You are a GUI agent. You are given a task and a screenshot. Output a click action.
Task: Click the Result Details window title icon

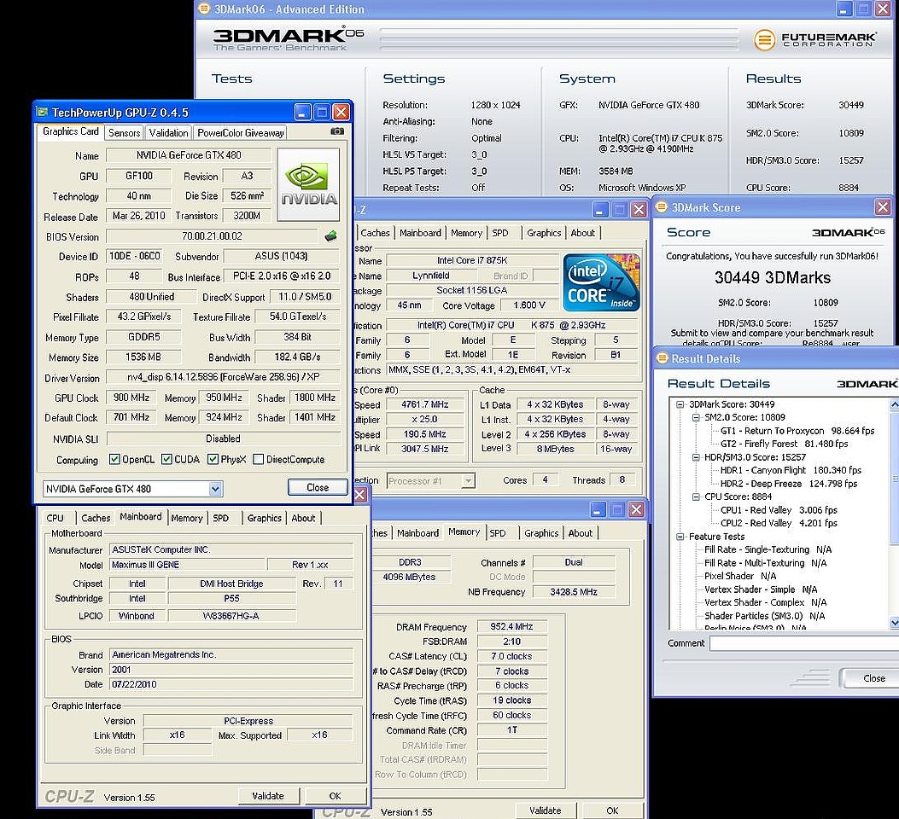pos(663,359)
